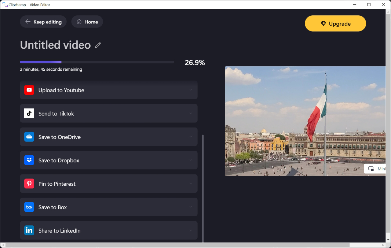Open the minimized player button on preview
This screenshot has width=391, height=248.
pyautogui.click(x=375, y=169)
